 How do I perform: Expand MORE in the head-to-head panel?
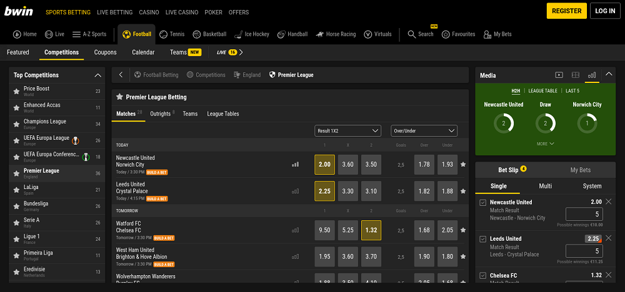click(x=545, y=144)
